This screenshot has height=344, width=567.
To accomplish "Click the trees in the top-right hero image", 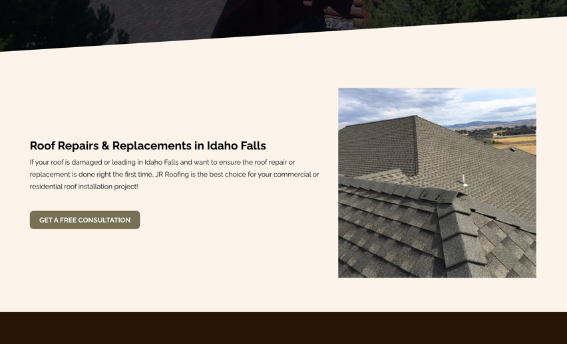I will point(467,11).
